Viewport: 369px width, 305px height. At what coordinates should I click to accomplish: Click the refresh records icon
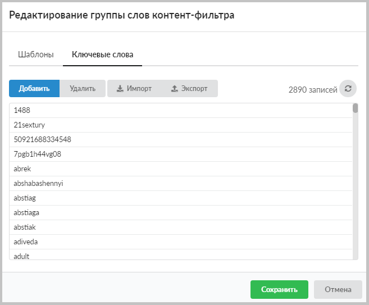(348, 89)
